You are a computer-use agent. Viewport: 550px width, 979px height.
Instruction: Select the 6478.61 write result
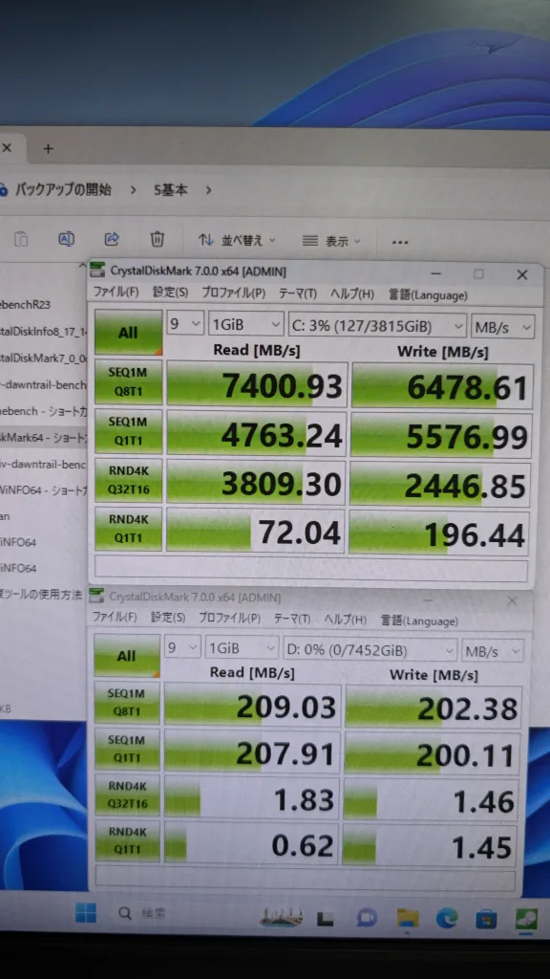tap(442, 386)
